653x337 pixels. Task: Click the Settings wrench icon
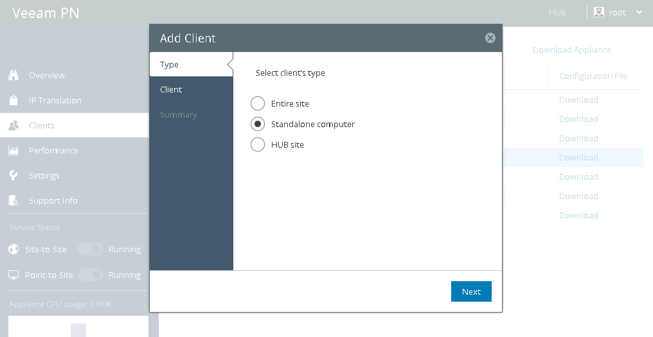point(13,175)
